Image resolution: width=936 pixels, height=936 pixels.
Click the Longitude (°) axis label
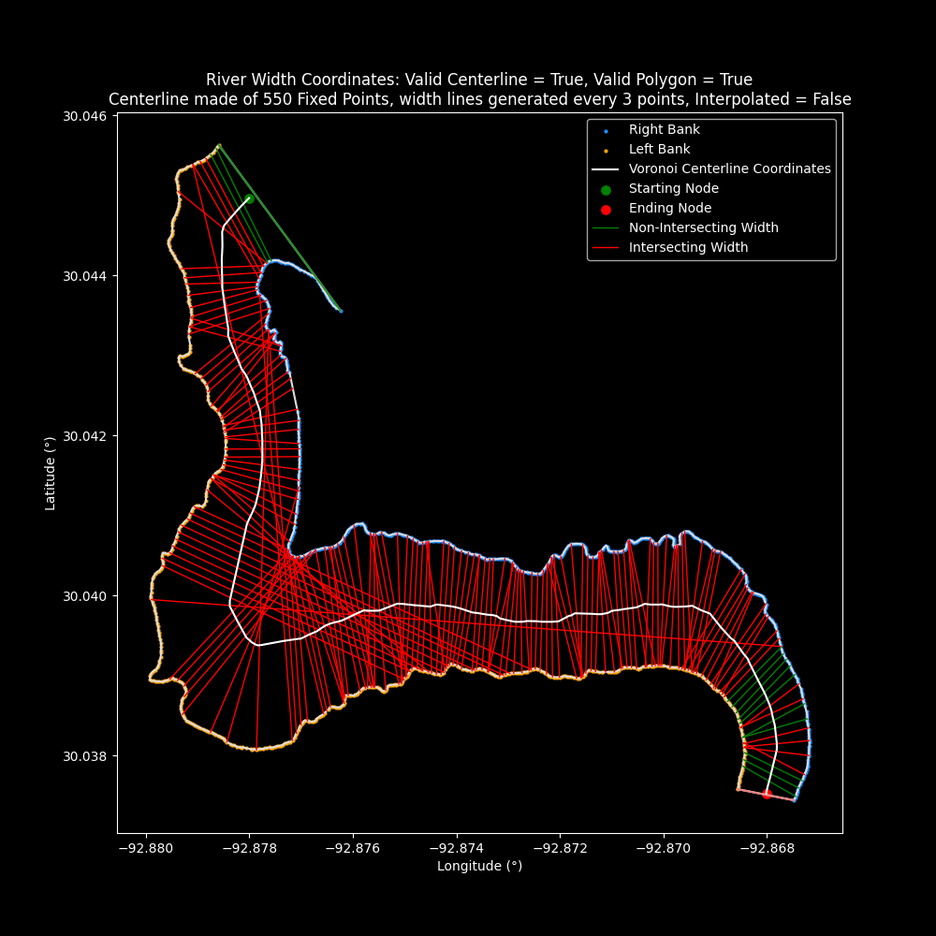click(479, 867)
